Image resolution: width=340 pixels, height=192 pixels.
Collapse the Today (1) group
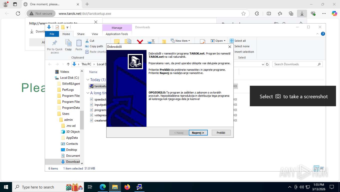(88, 80)
